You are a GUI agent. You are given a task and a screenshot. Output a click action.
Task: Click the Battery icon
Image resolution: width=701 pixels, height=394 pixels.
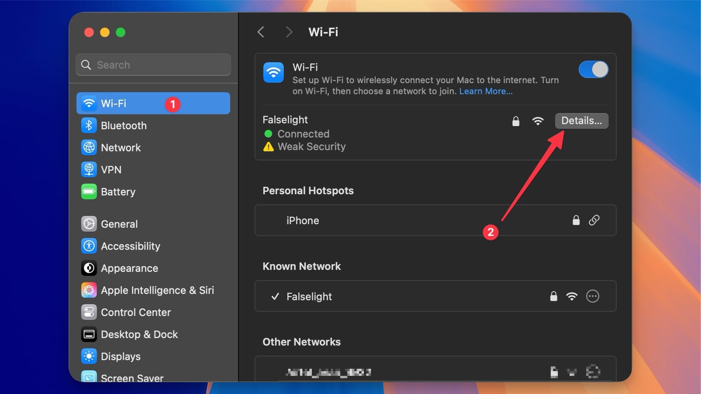[x=89, y=192]
